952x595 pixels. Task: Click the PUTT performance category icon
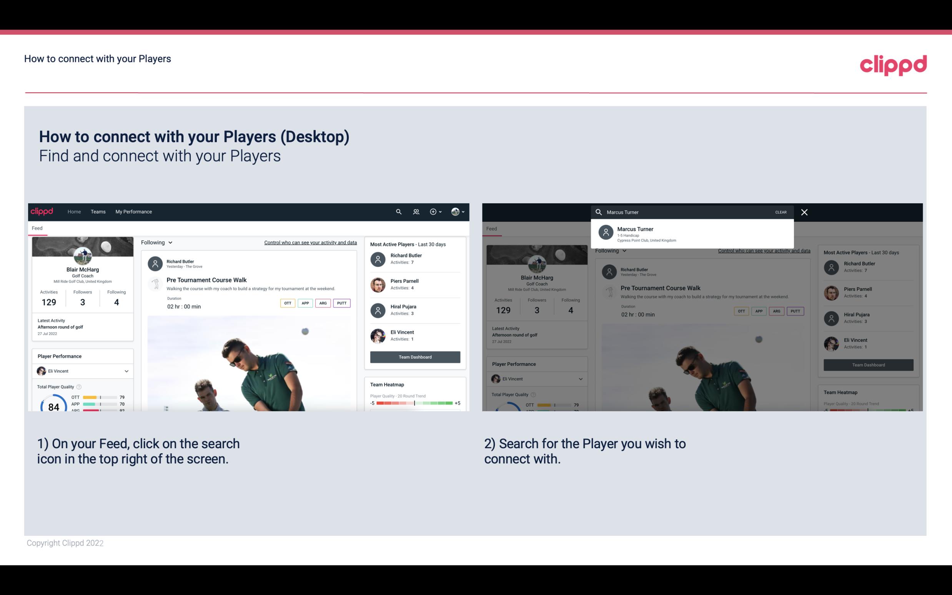(x=341, y=302)
